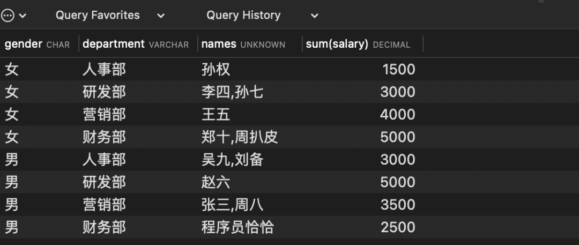Select 人事部 in the 孙权 row

[x=104, y=70]
